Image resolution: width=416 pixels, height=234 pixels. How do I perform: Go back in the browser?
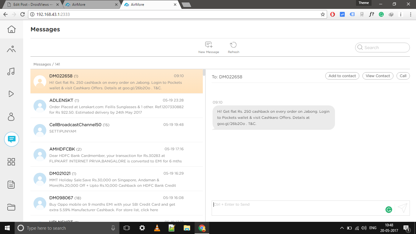[x=5, y=14]
